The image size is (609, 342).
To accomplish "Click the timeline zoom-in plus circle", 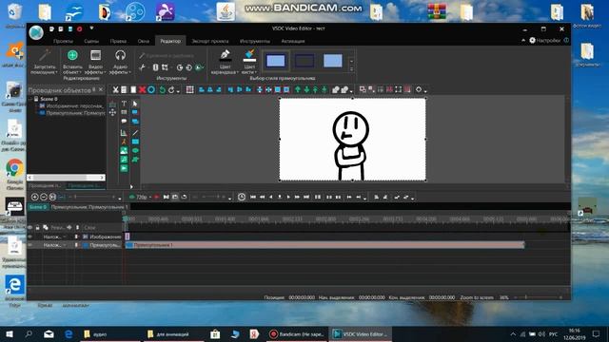I will (34, 197).
